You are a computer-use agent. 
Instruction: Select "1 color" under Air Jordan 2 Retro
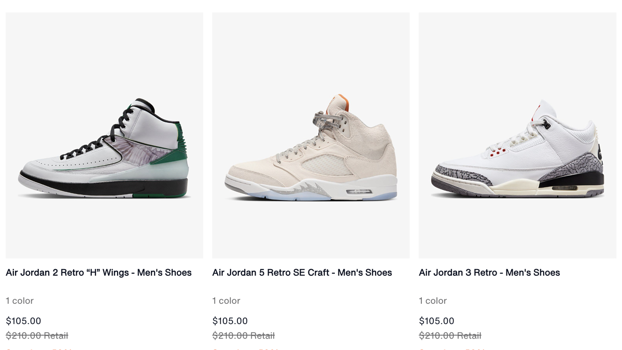(20, 301)
